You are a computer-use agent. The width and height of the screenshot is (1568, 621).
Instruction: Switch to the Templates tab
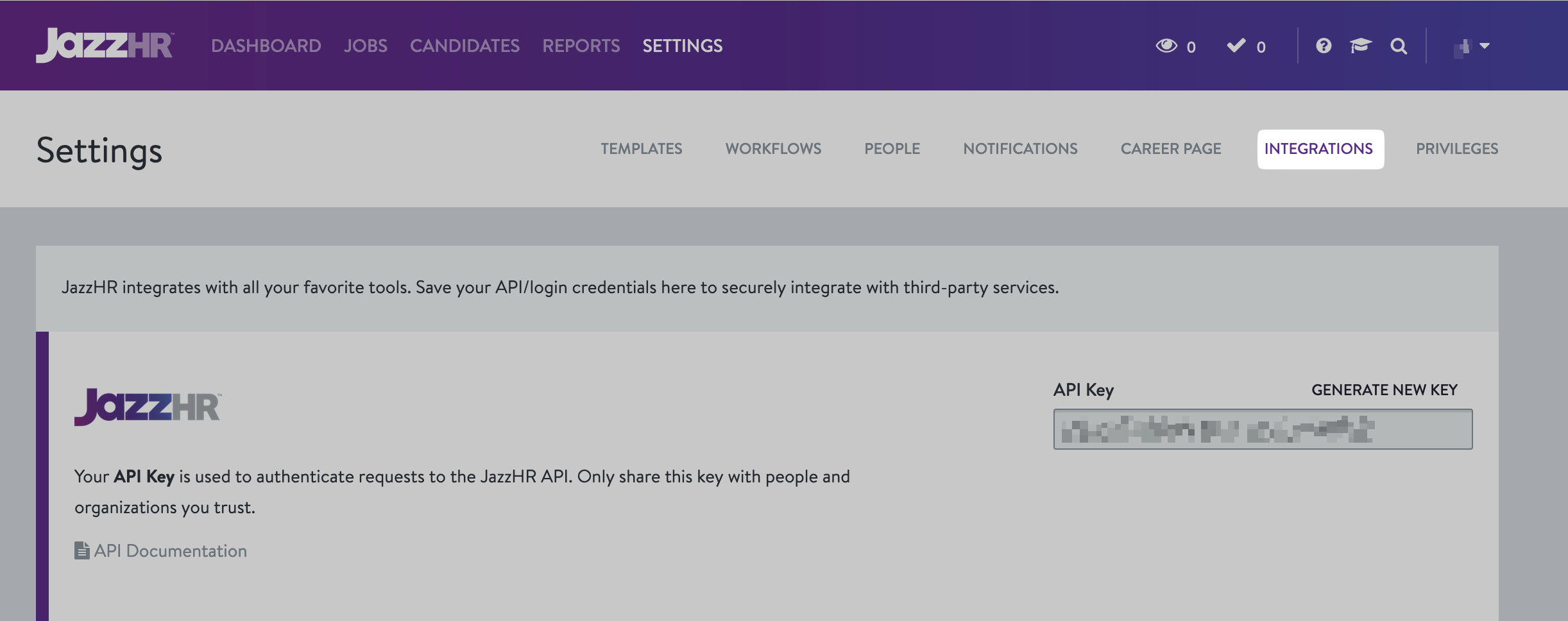pyautogui.click(x=641, y=149)
